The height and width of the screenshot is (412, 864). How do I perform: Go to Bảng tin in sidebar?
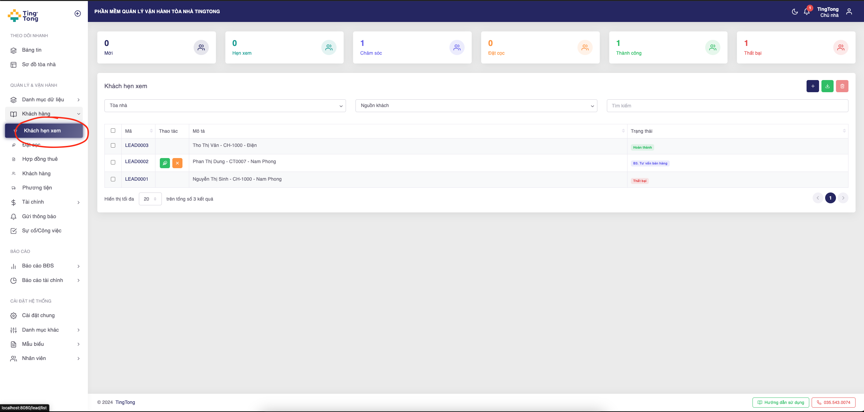pos(32,50)
